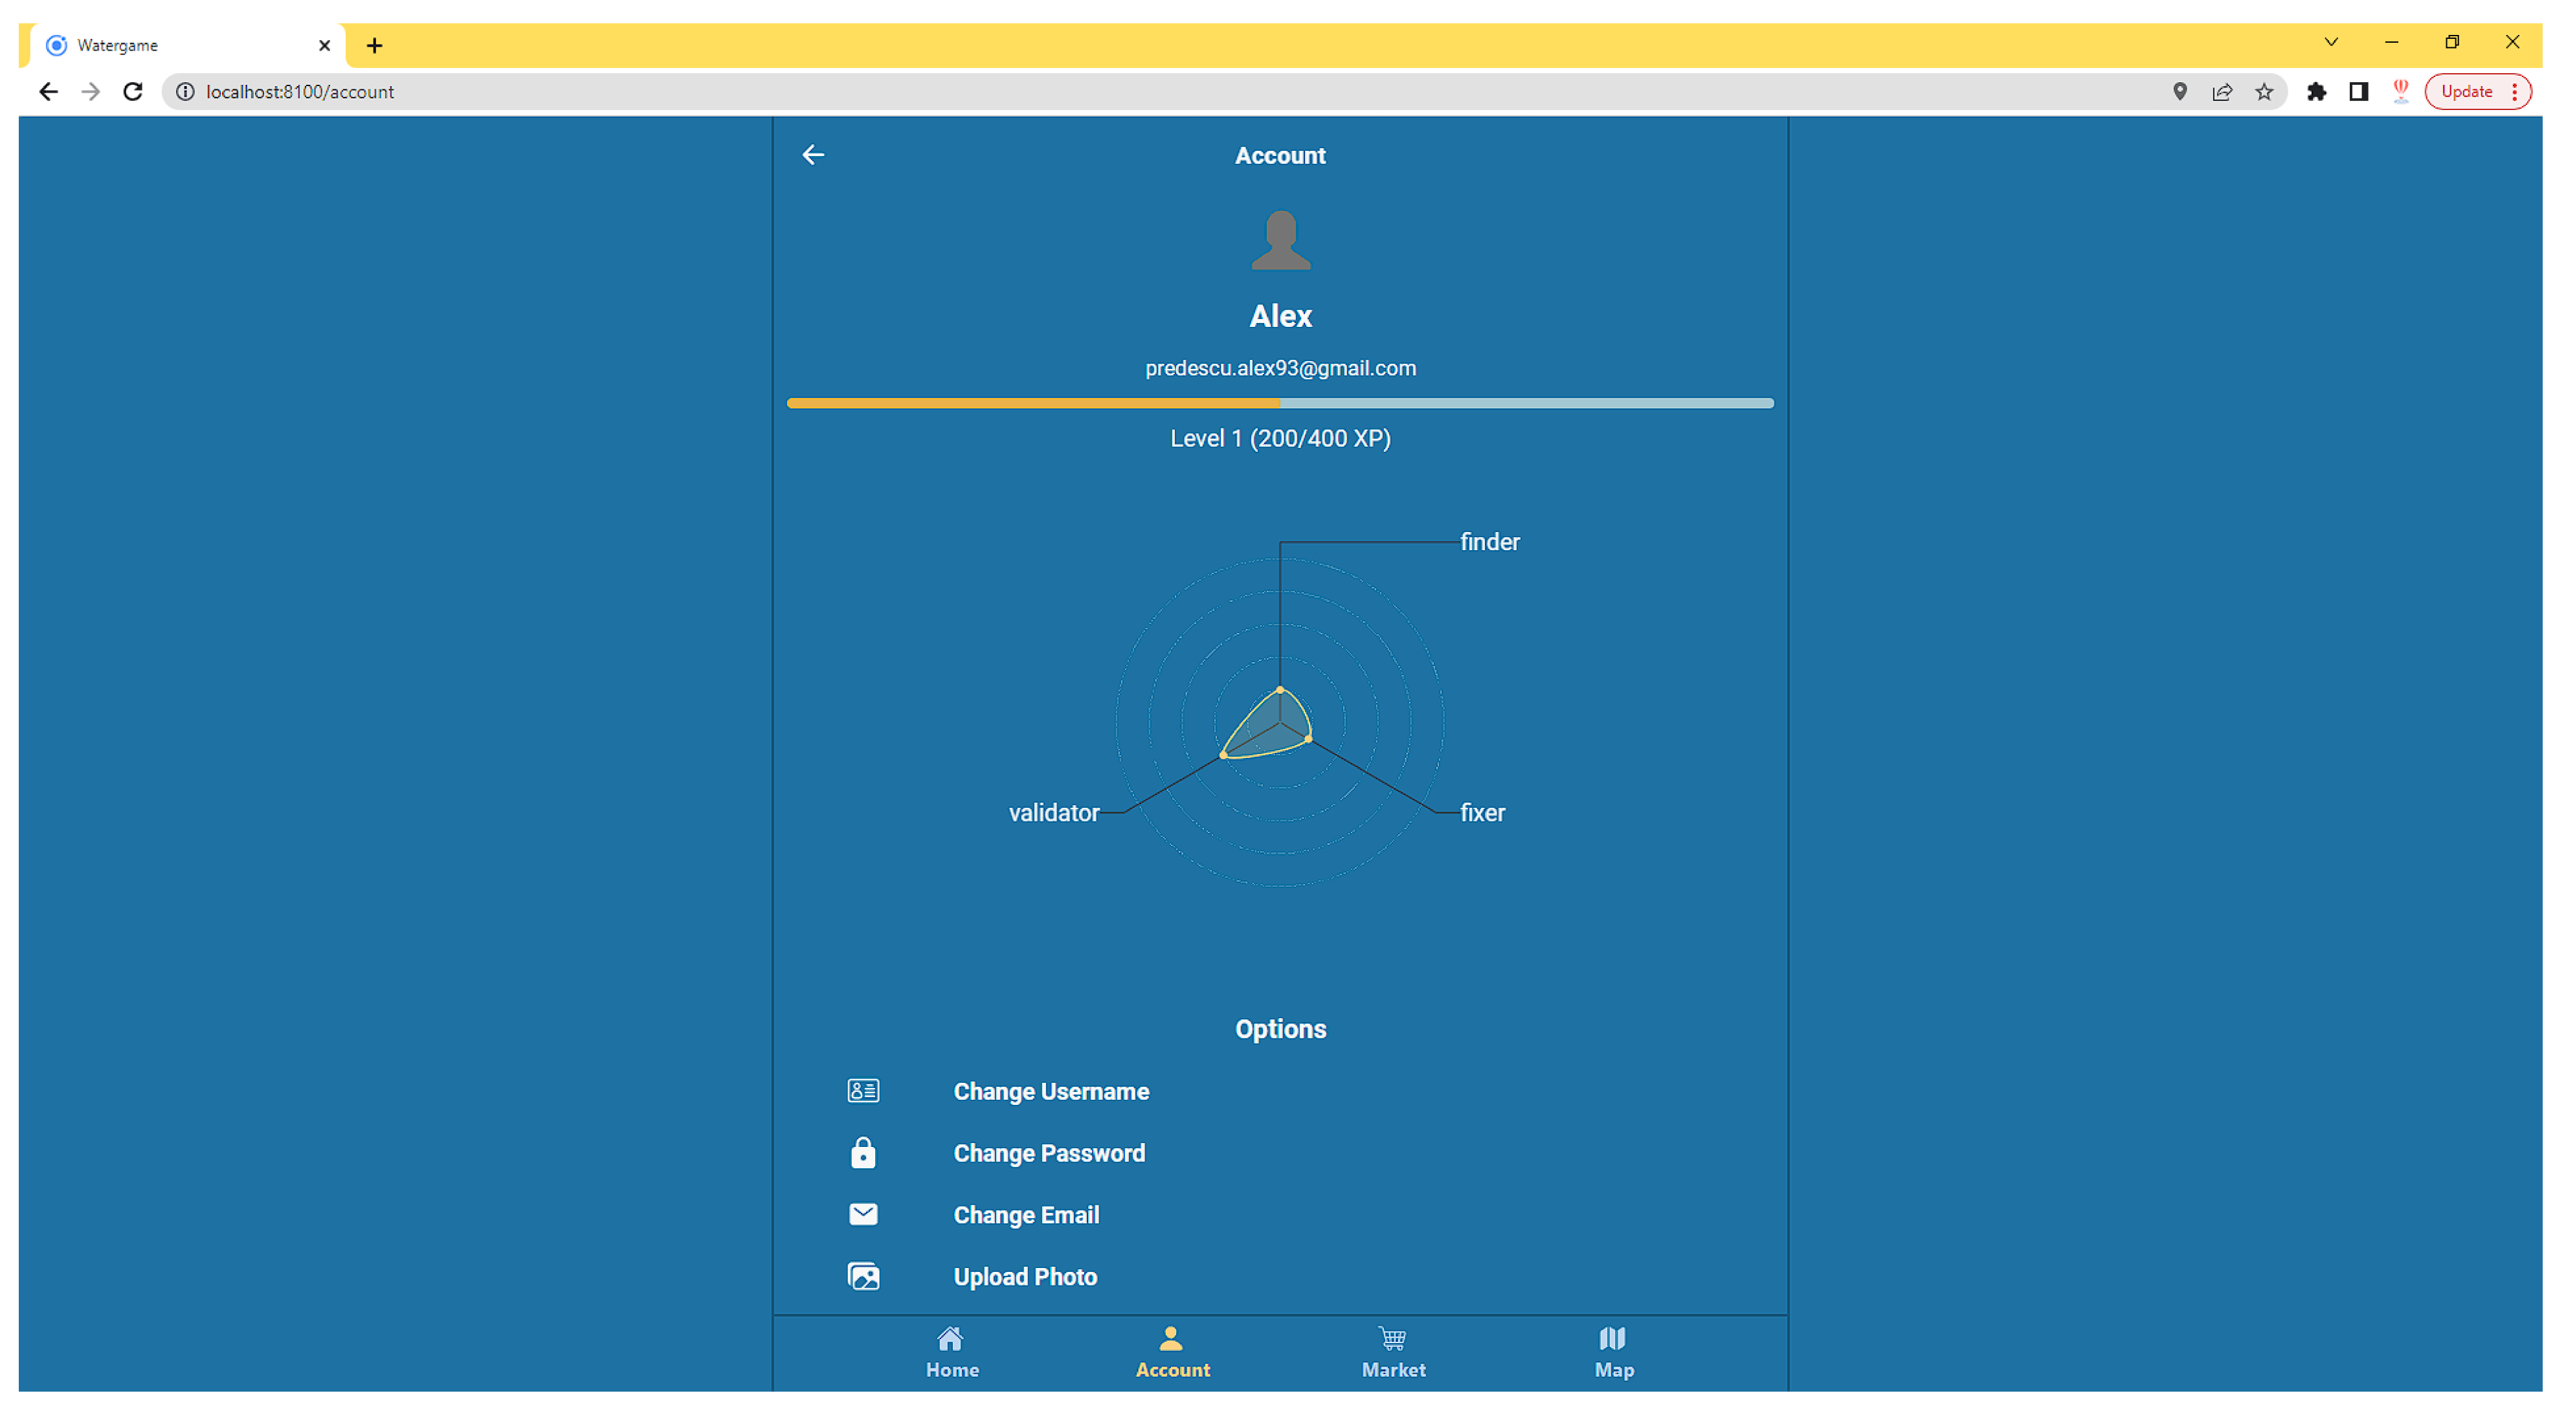Click the Change Password option

pos(1049,1152)
